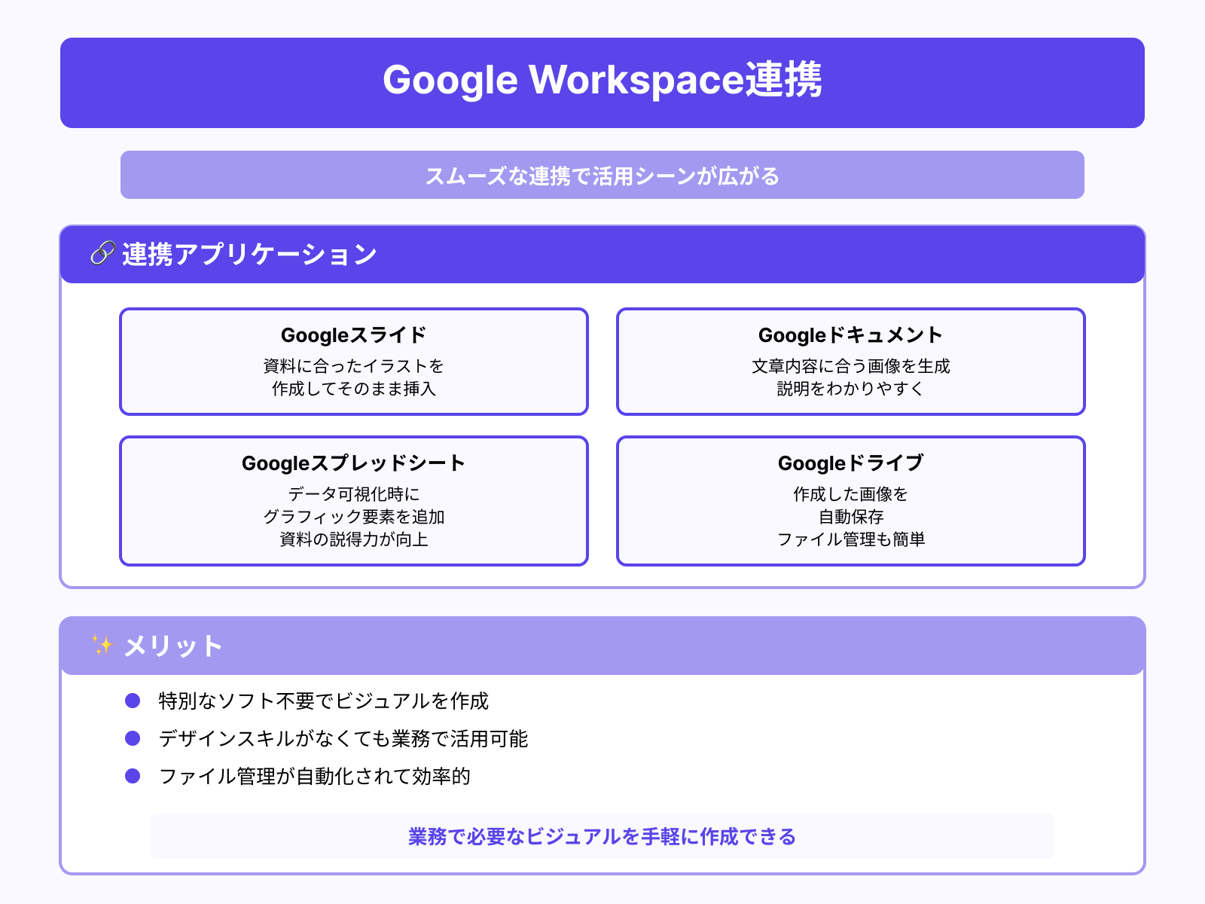Open the Googleスプレッドシート card
This screenshot has height=904, width=1205.
pos(352,499)
